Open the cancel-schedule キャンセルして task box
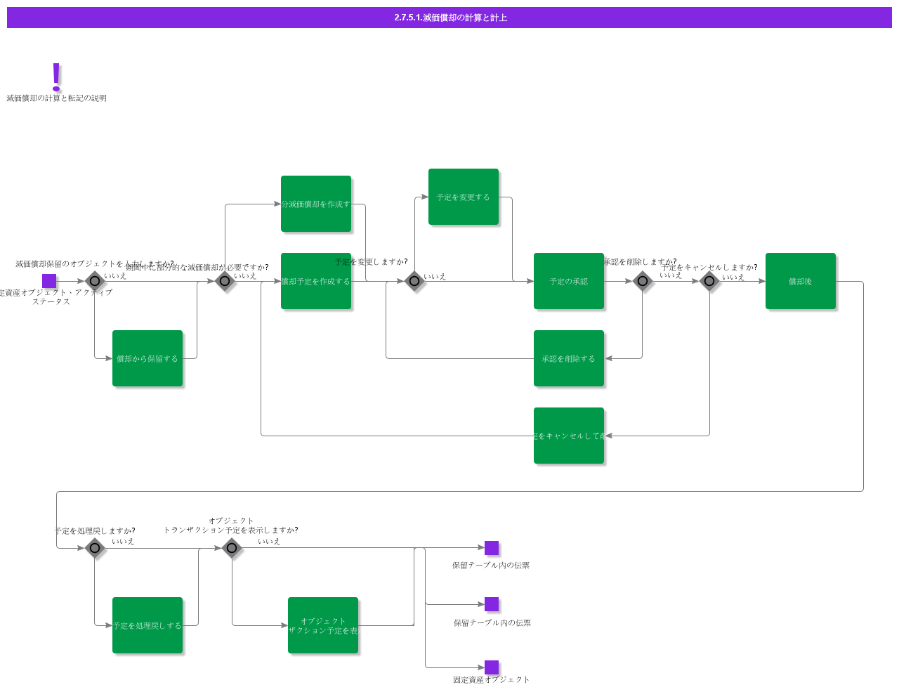Screen dimensions: 899x692 [x=569, y=436]
